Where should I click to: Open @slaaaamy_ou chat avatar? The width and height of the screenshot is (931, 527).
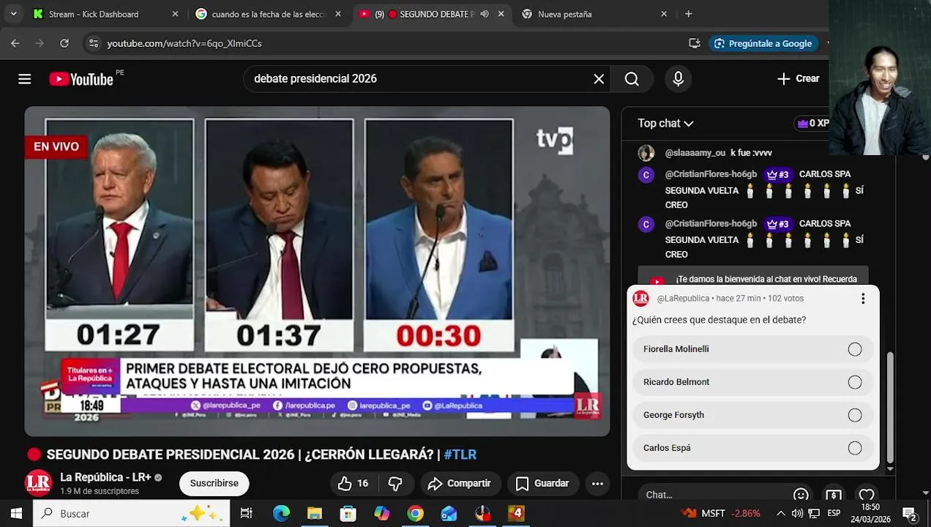click(x=646, y=153)
